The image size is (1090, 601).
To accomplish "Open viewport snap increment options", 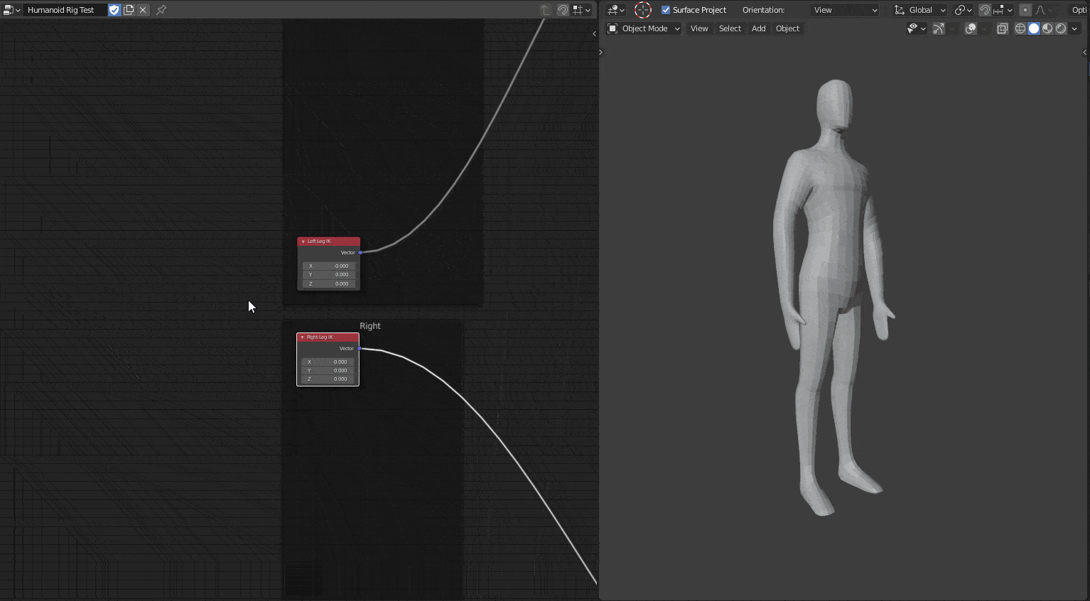I will coord(1003,10).
